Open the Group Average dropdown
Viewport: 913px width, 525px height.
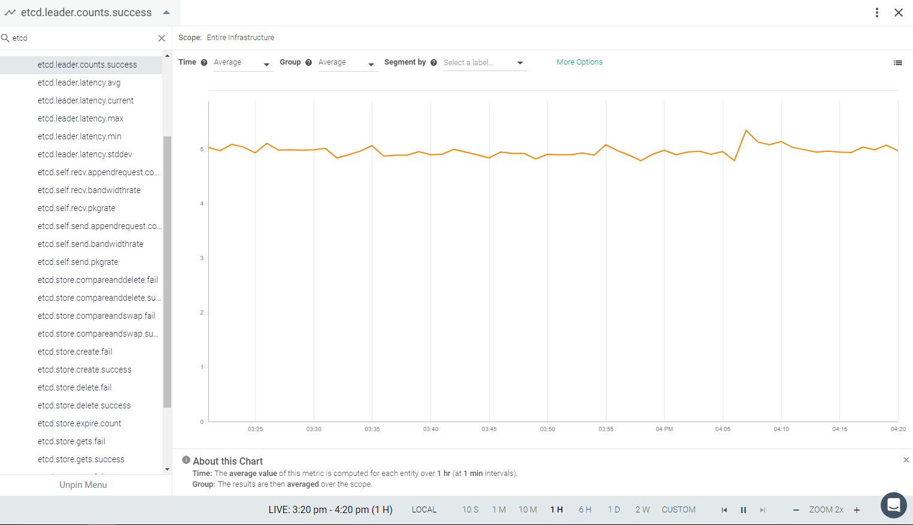tap(347, 63)
